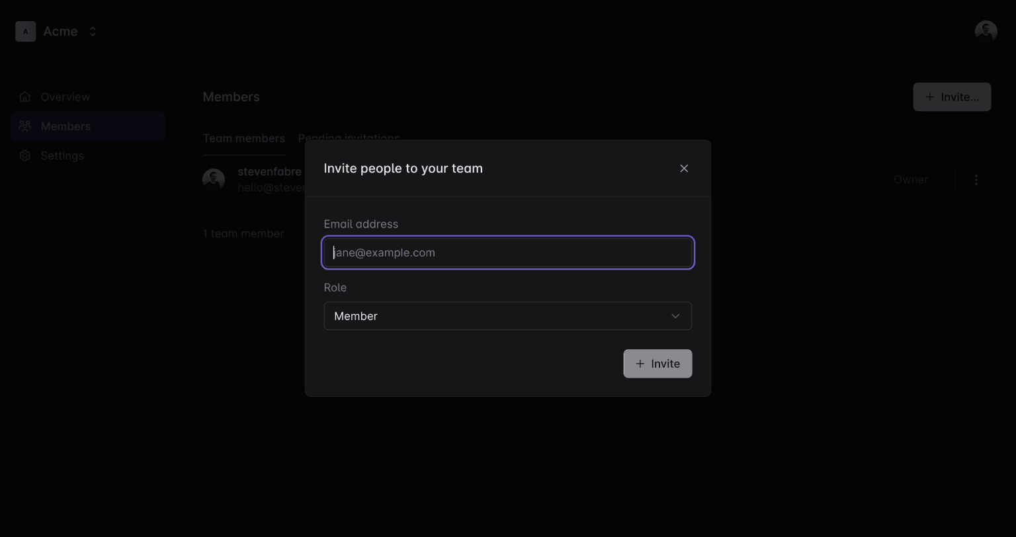Switch to the Pending invitations tab
Screen dimensions: 1016x537
pos(349,138)
